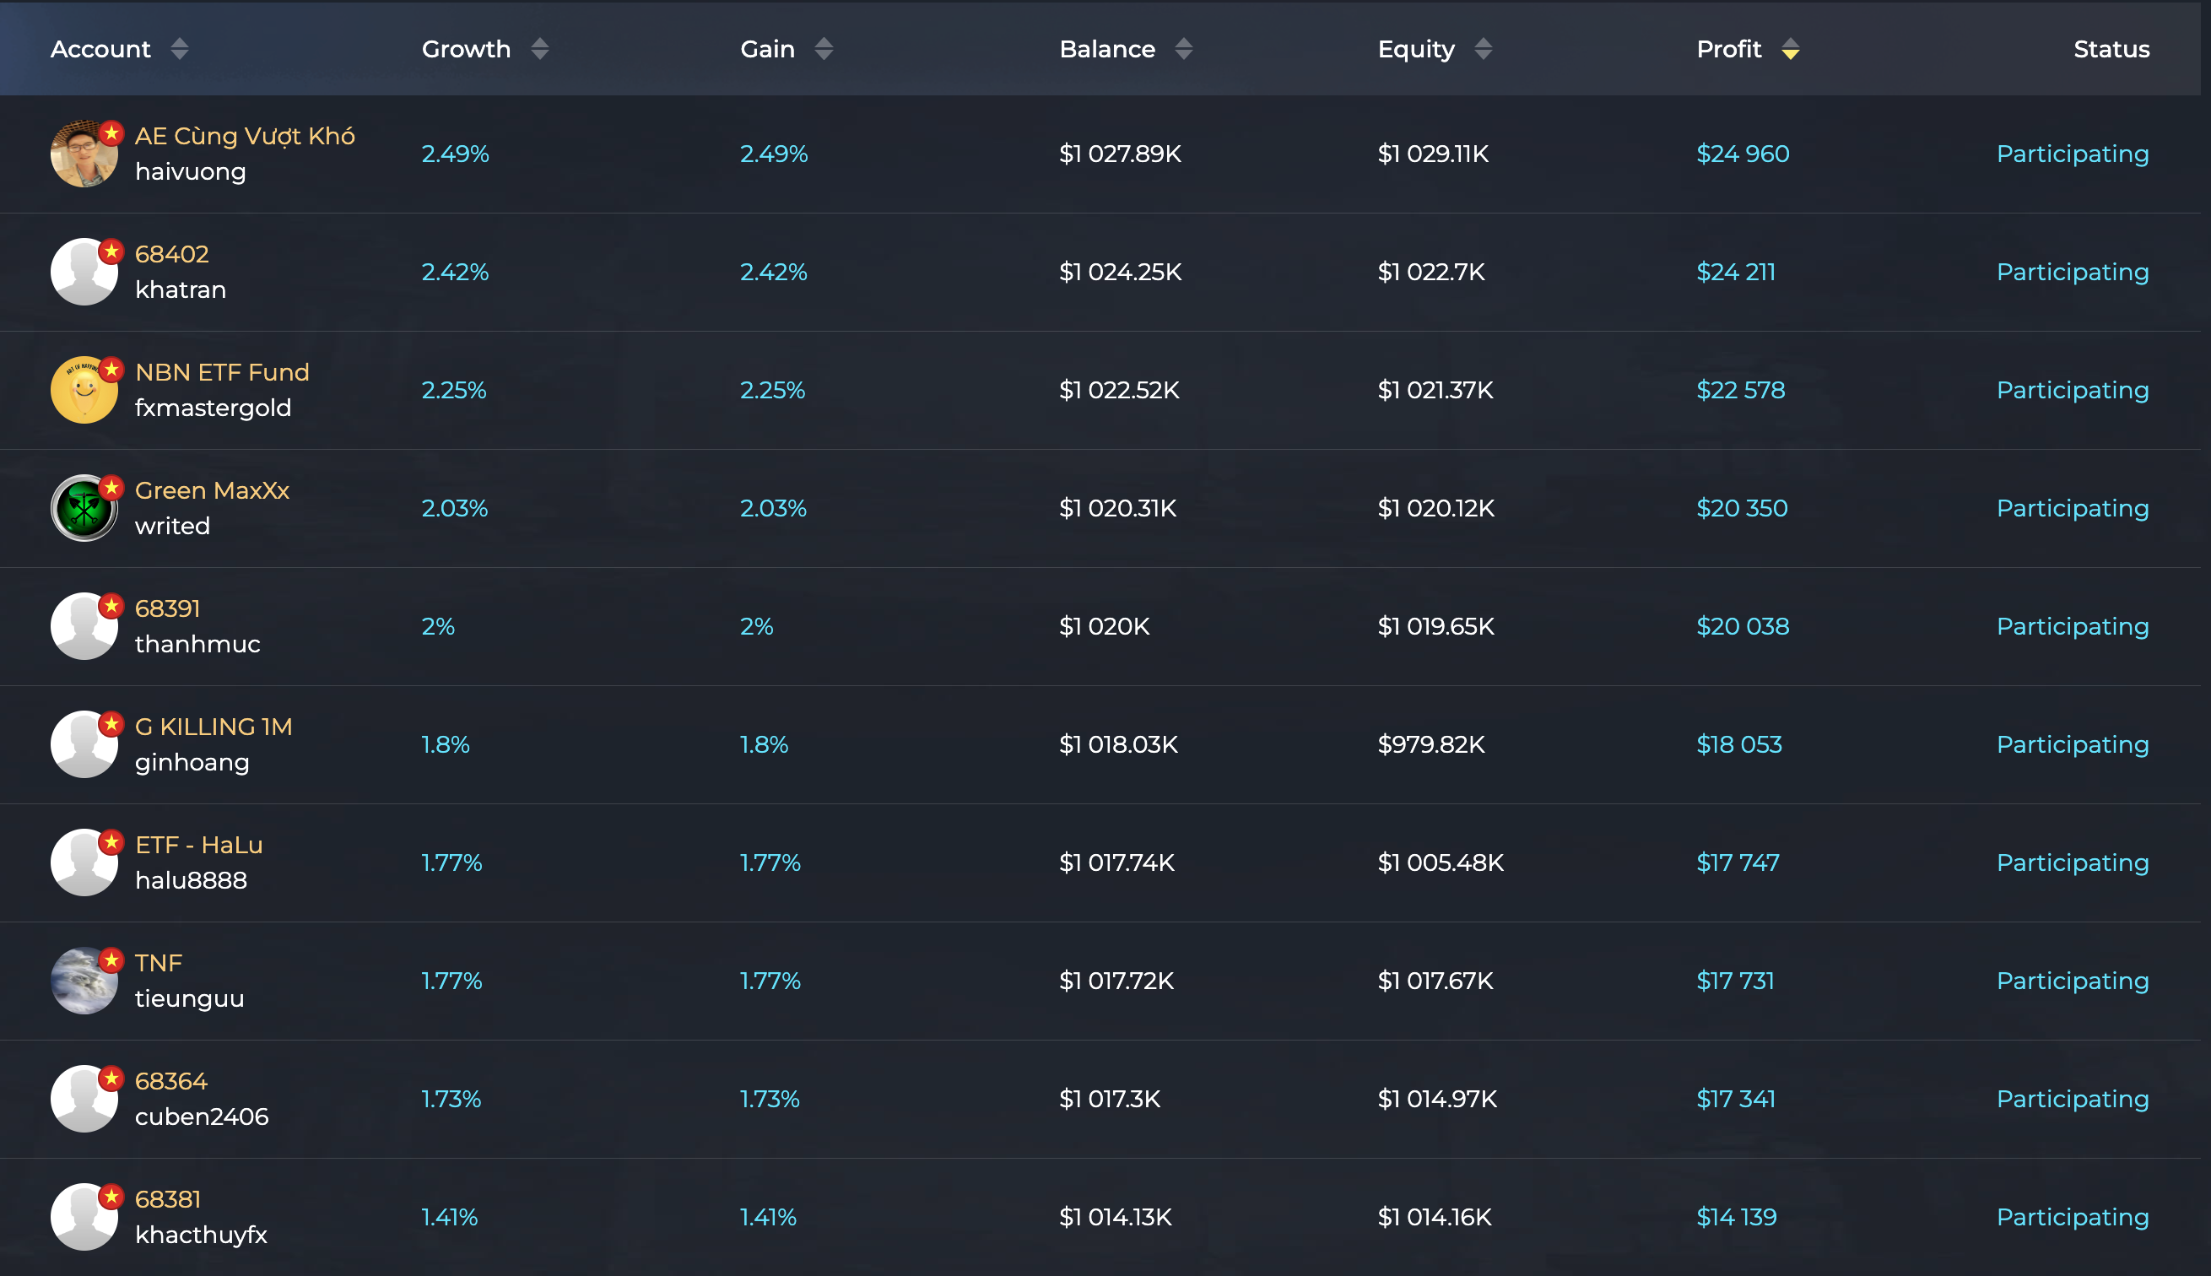Open TNF account link
Image resolution: width=2211 pixels, height=1276 pixels.
click(x=159, y=963)
